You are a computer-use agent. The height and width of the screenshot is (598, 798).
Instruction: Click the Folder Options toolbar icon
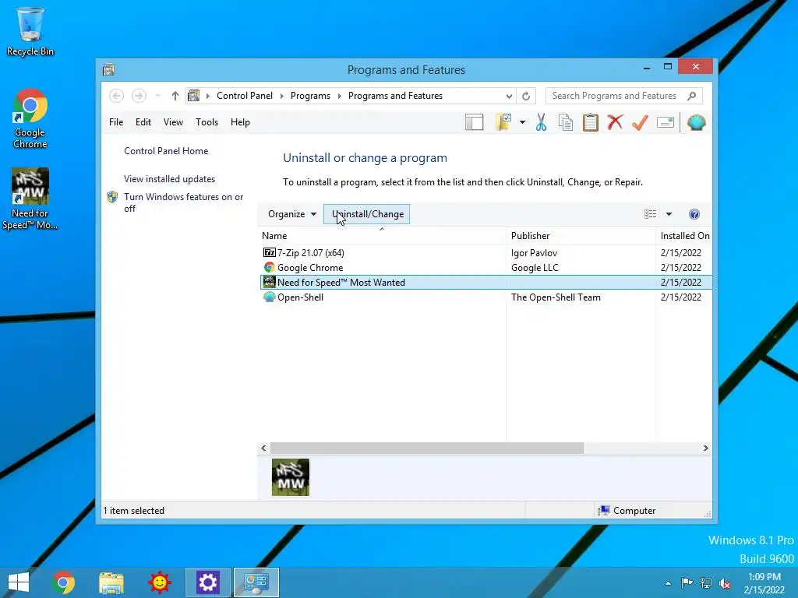coord(503,122)
